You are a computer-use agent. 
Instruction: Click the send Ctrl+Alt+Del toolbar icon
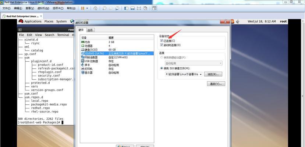95,8
